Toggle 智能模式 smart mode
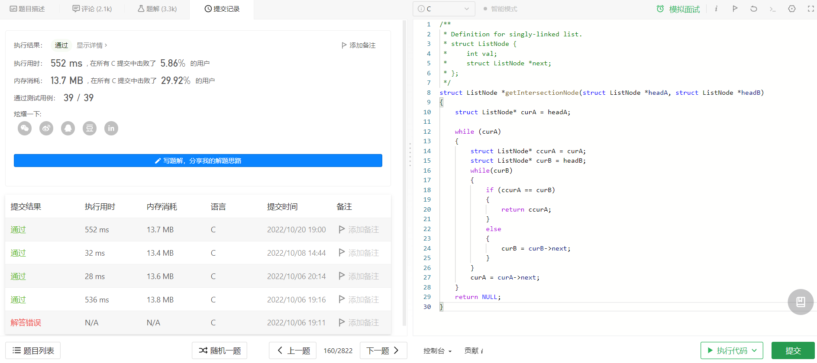Viewport: 817px width, 363px height. click(x=500, y=9)
